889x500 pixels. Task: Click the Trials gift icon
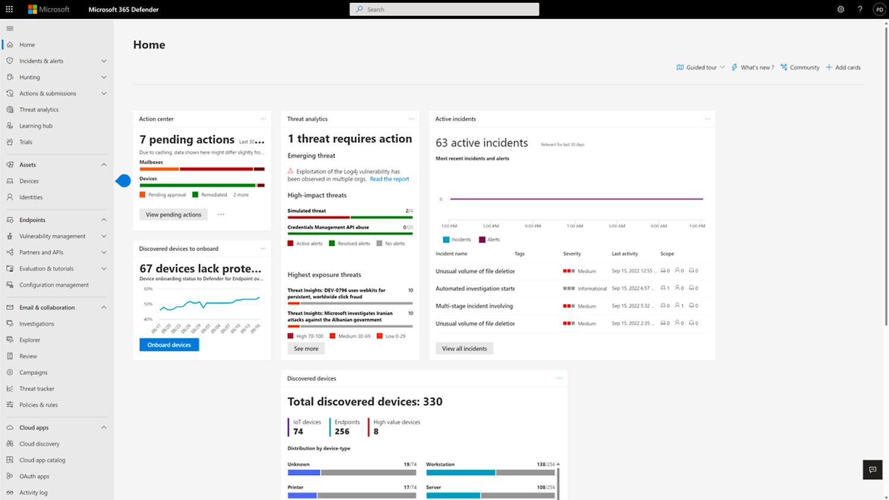pos(9,142)
